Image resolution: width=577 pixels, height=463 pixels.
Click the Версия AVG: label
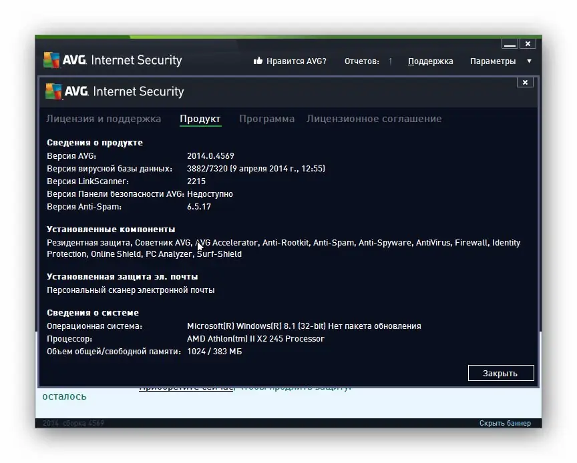(71, 156)
